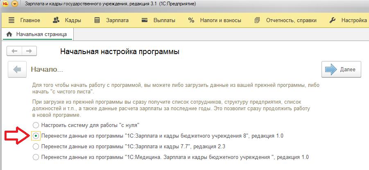Click the home icon on Начальная страница tab

pyautogui.click(x=9, y=34)
